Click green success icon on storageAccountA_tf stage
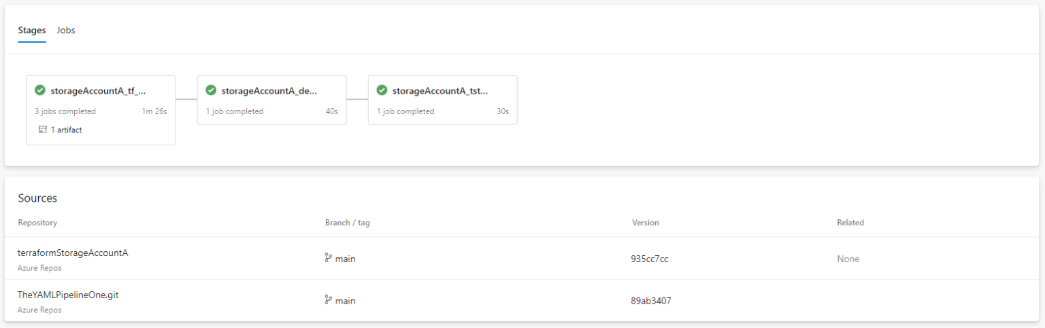The width and height of the screenshot is (1045, 328). point(40,90)
